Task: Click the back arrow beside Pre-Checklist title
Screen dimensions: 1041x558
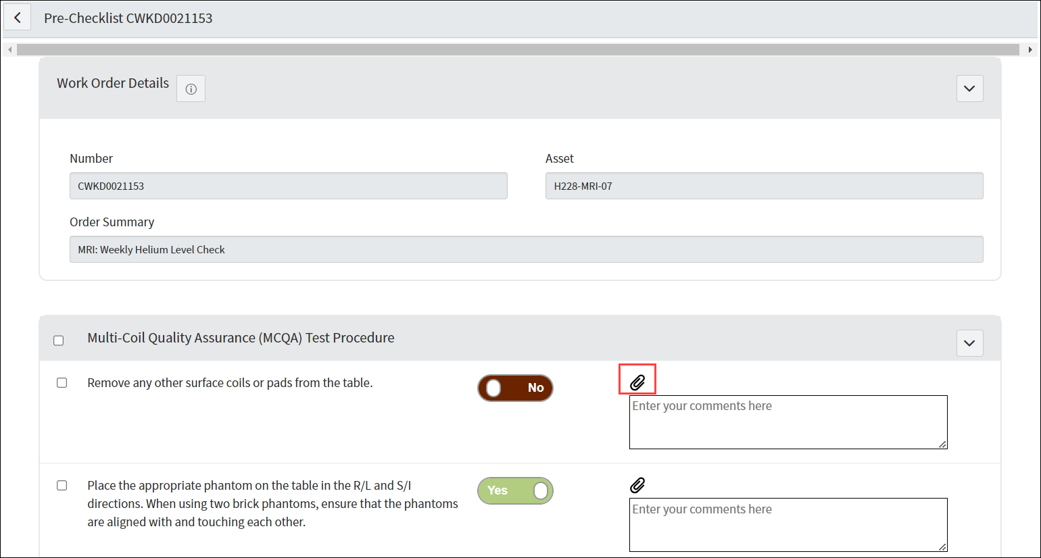Action: [18, 18]
